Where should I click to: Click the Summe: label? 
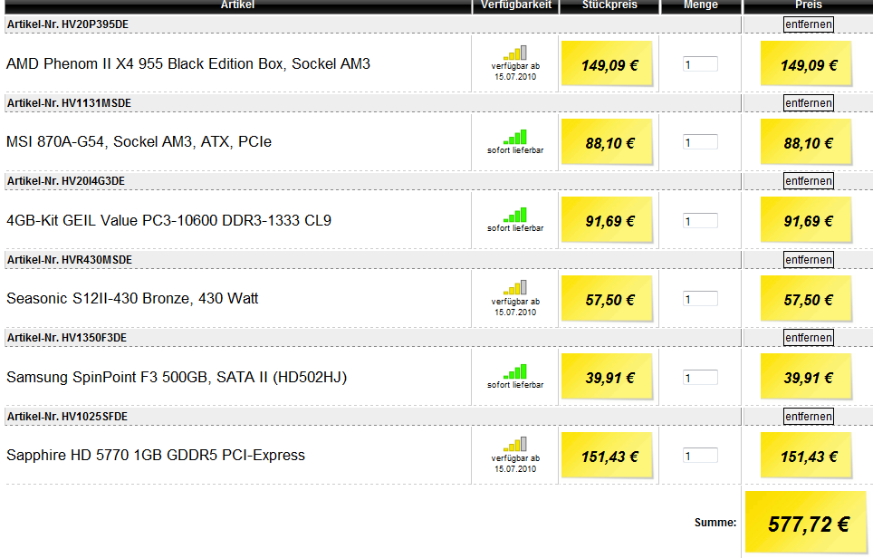[715, 523]
